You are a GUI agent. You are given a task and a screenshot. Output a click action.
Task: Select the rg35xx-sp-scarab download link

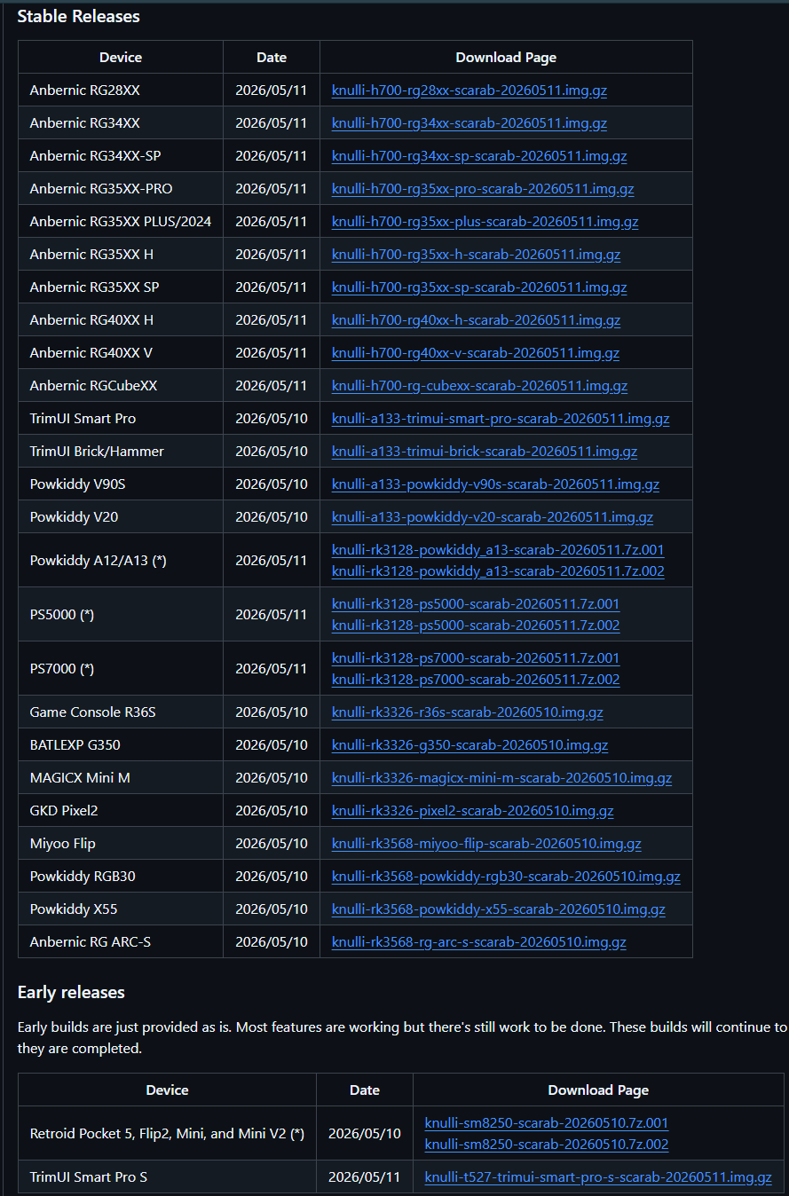[479, 287]
